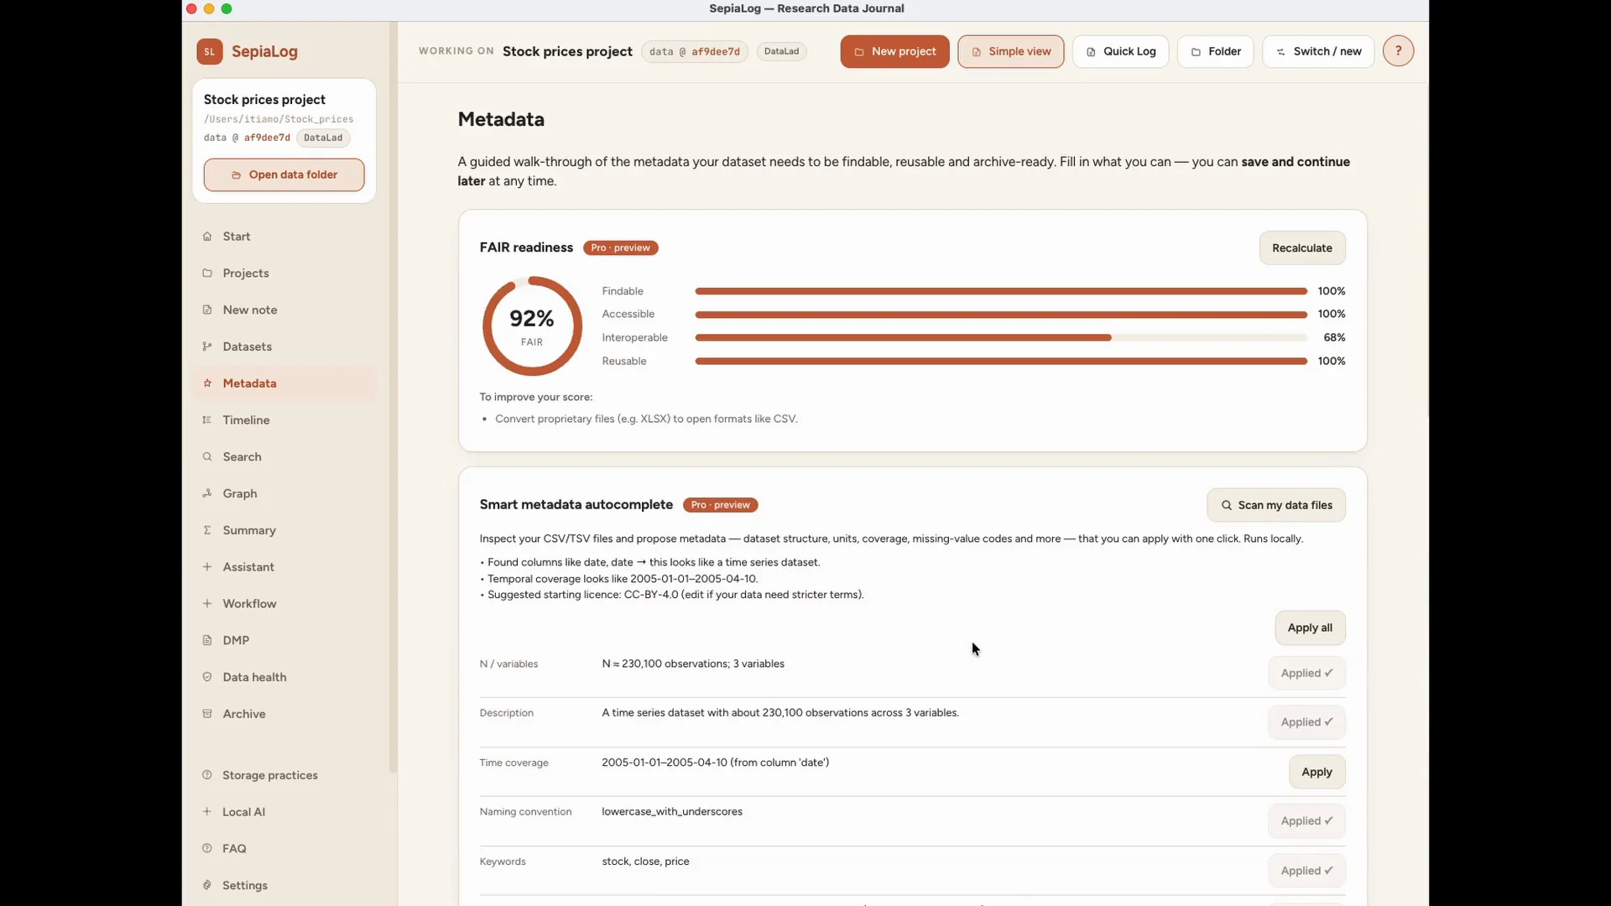Screen dimensions: 1611x906
Task: Click the magnifier icon on Scan my data files
Action: 1227,506
